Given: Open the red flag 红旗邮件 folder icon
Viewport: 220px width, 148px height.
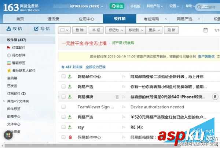Looking at the screenshot, I should tap(9, 48).
